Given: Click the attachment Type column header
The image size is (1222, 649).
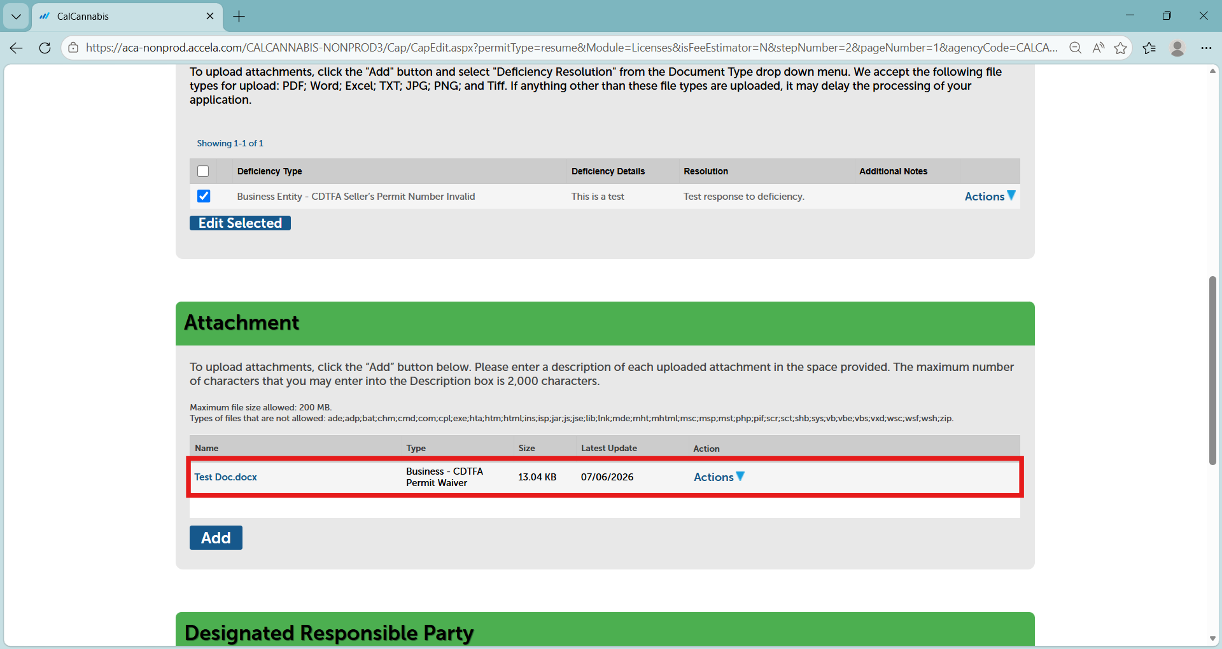Looking at the screenshot, I should tap(416, 448).
